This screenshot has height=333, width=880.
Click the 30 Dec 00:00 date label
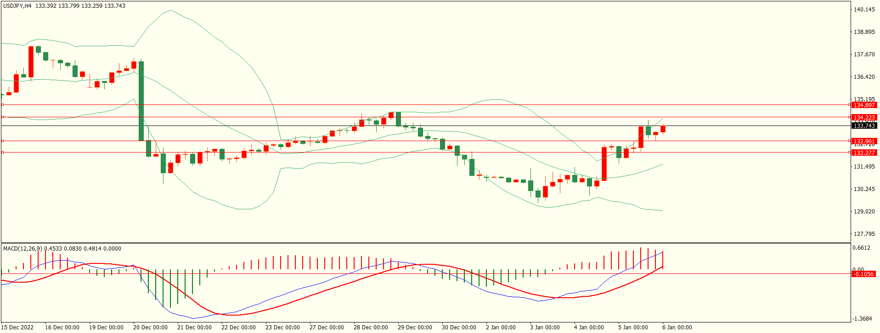tap(459, 328)
